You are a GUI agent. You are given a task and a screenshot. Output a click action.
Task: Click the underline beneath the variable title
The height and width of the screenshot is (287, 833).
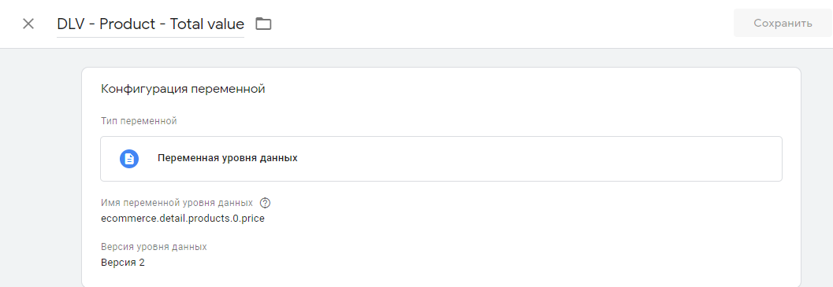coord(151,37)
